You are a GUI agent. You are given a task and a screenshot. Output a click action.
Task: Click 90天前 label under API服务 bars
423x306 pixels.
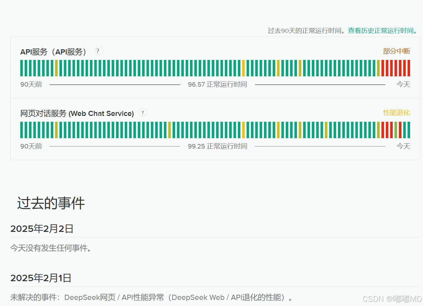pos(31,84)
